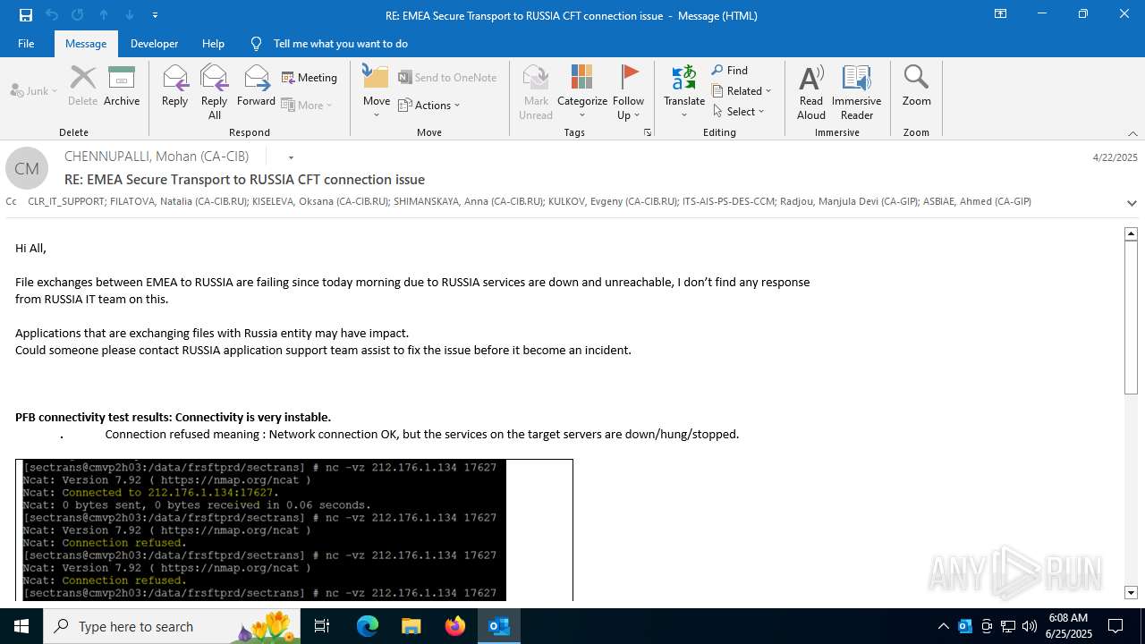Customize Quick Access Toolbar dropdown
The width and height of the screenshot is (1145, 644).
point(155,15)
